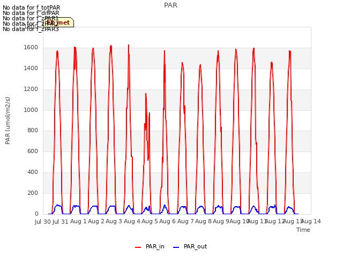Click the 600 y-axis tick label
Viewport: 343px width, 257px height.
click(x=33, y=151)
